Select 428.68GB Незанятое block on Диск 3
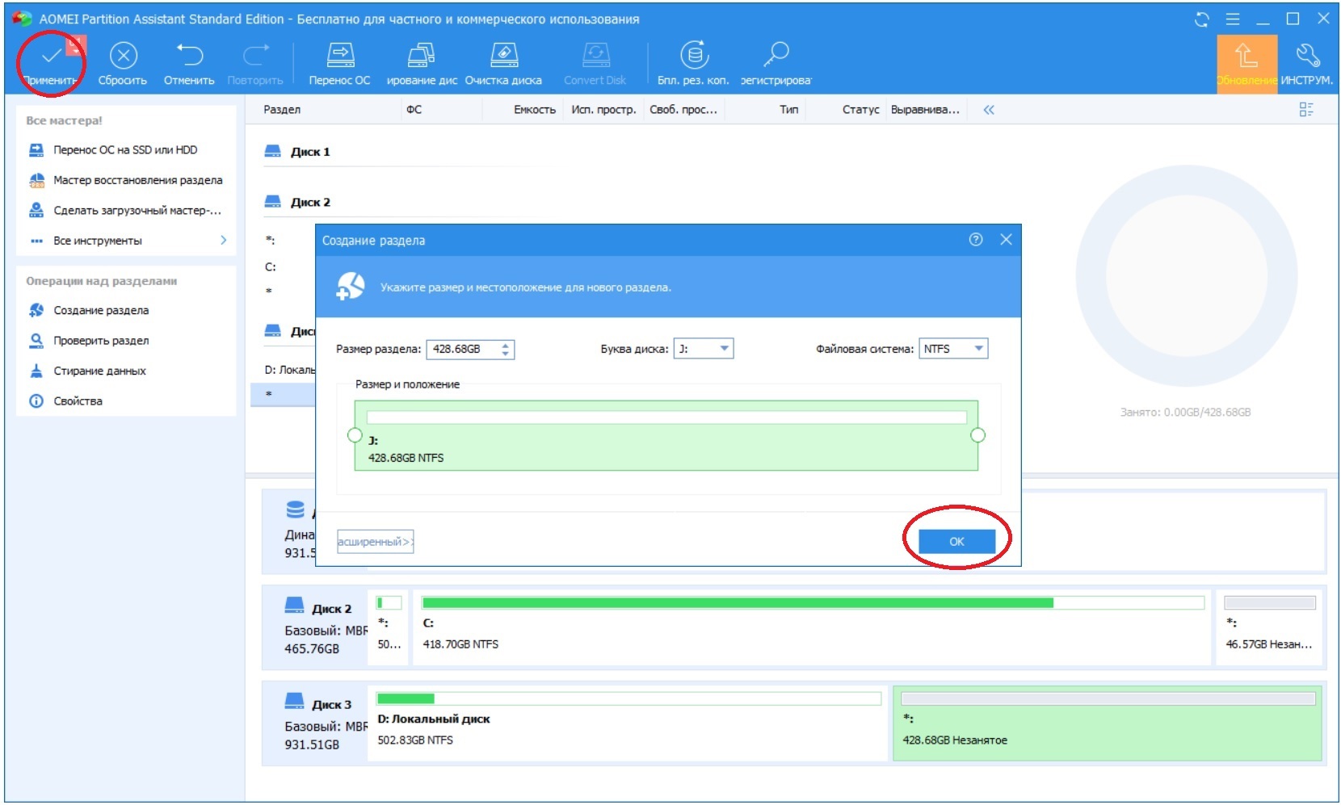 (x=1108, y=723)
